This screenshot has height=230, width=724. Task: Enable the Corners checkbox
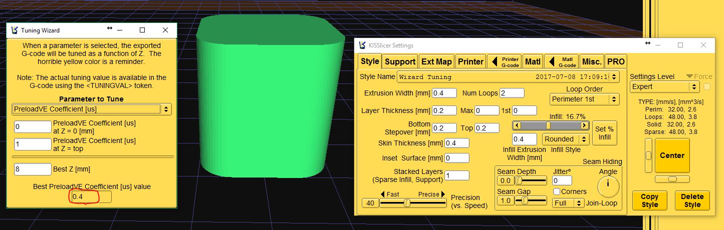[x=557, y=191]
